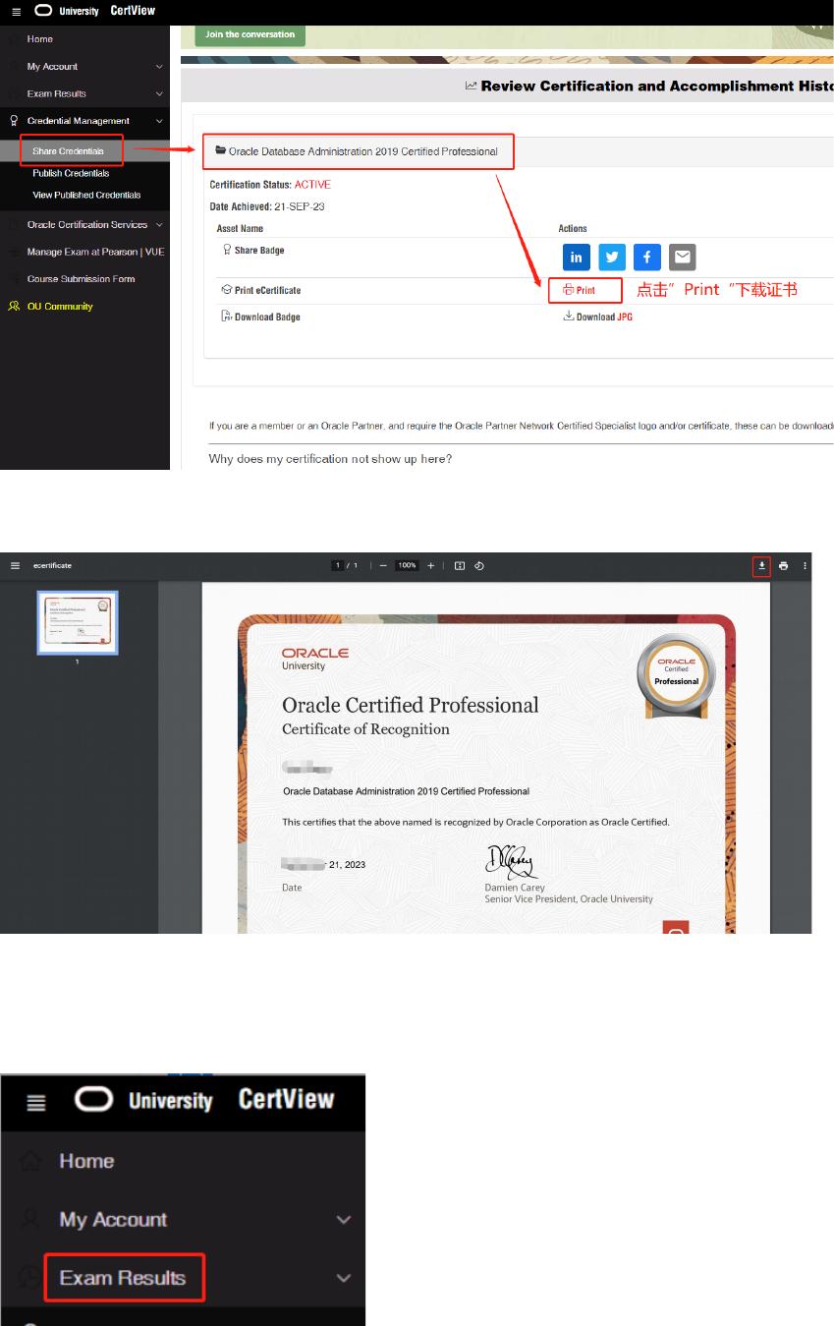Select the page 1 thumbnail in PDF sidebar
Screen dimensions: 834x1326
point(78,622)
